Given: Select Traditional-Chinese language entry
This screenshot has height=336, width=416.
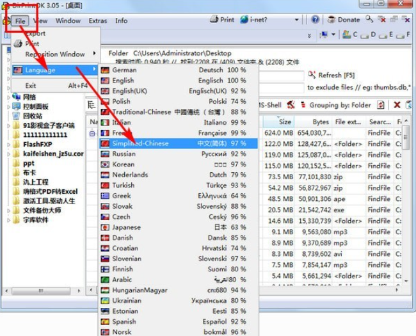Looking at the screenshot, I should [x=179, y=112].
